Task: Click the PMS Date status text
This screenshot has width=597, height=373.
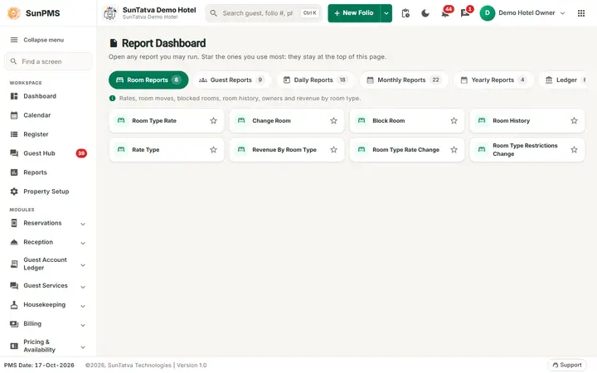Action: [x=39, y=365]
